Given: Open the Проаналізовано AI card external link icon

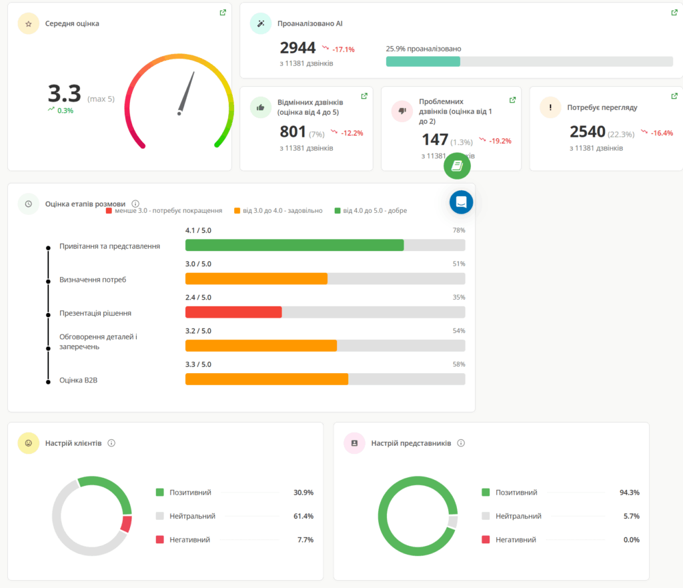Looking at the screenshot, I should [x=674, y=13].
